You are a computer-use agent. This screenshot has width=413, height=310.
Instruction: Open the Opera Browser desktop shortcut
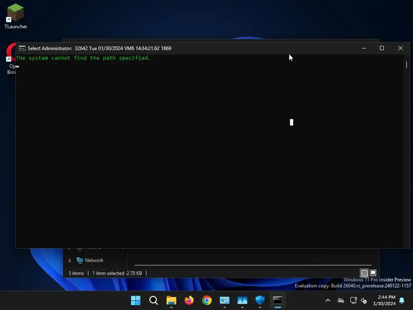point(11,59)
